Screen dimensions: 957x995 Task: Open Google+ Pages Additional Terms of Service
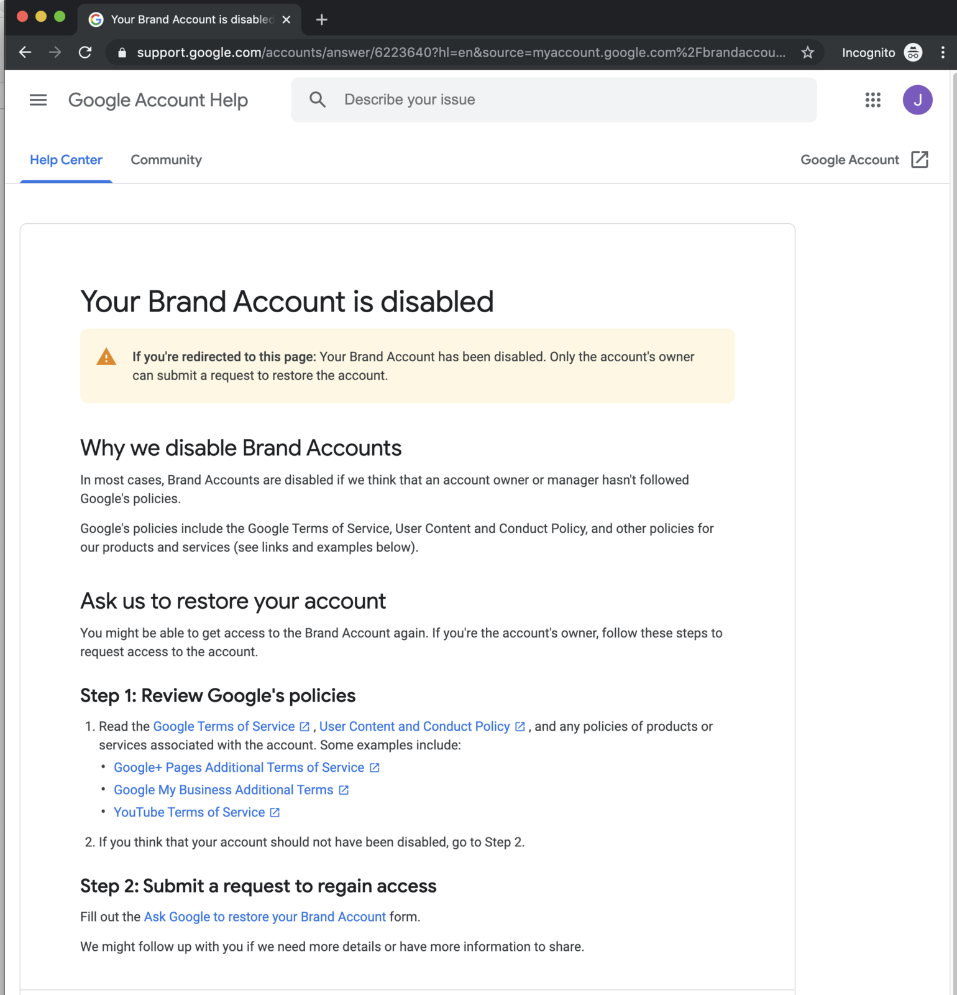[x=239, y=767]
